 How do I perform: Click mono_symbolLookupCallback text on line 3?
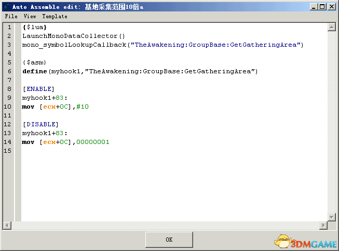(74, 45)
